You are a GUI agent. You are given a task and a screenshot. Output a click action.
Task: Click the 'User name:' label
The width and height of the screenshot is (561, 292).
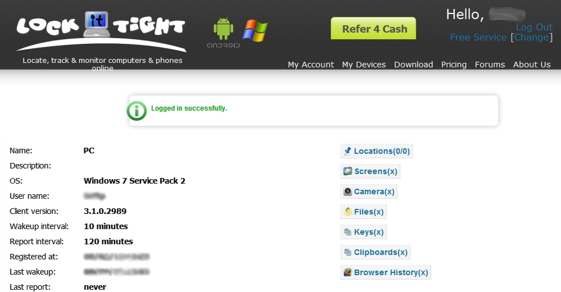tap(29, 196)
